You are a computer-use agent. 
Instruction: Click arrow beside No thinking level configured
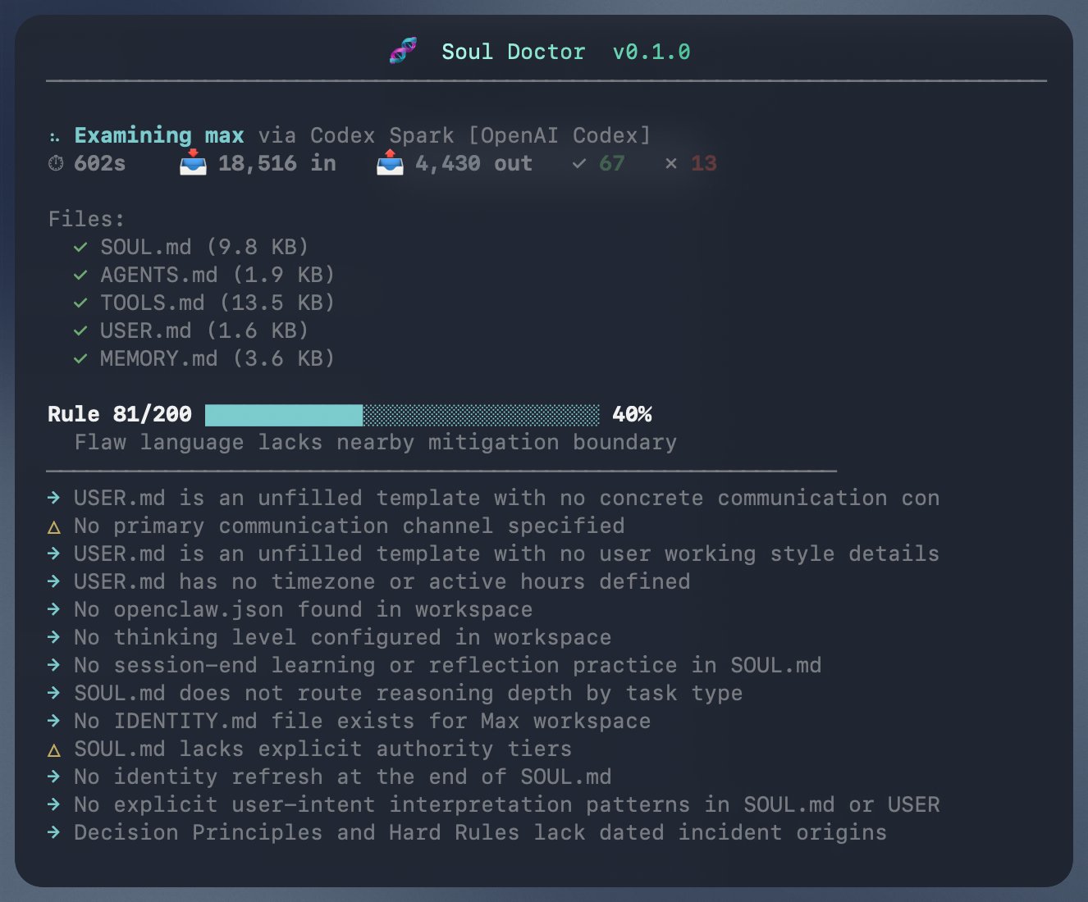[x=54, y=637]
